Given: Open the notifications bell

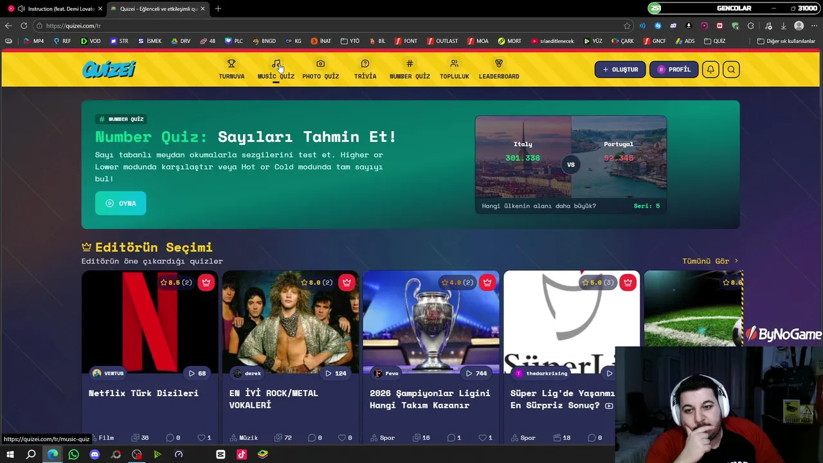Looking at the screenshot, I should click(x=710, y=69).
